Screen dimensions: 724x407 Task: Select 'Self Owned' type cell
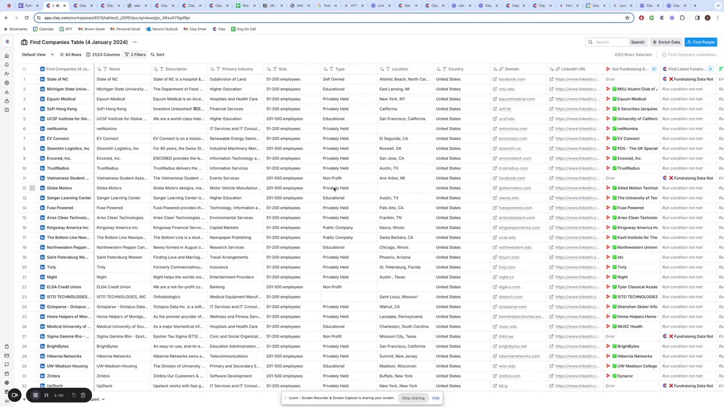[x=348, y=79]
